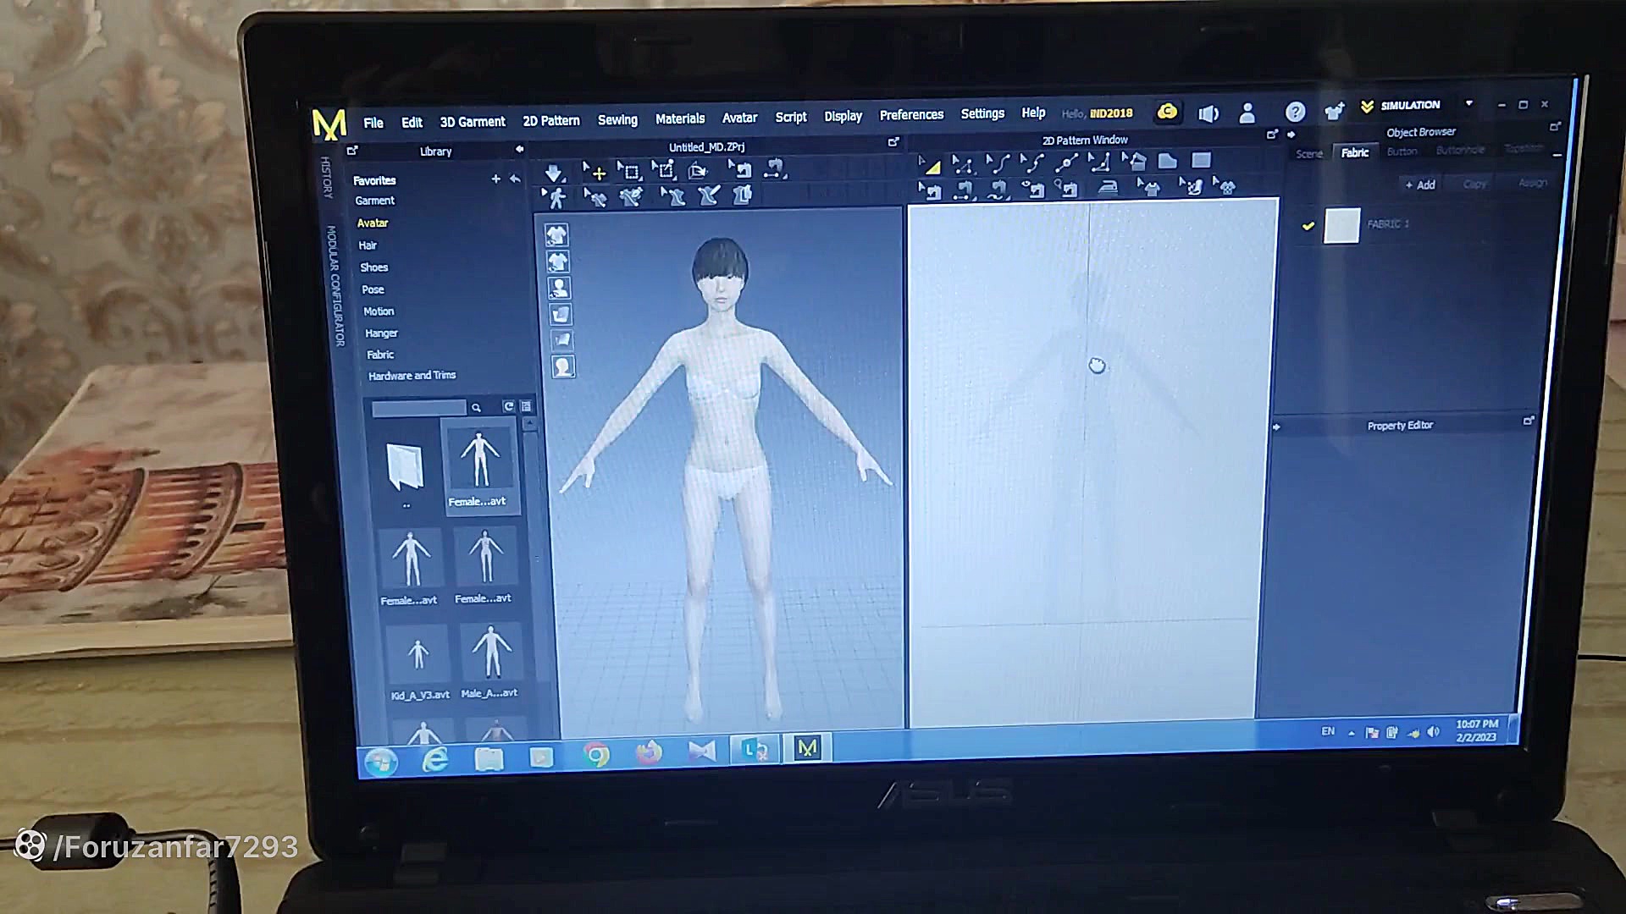Click the help question mark icon
1626x914 pixels.
1294,112
